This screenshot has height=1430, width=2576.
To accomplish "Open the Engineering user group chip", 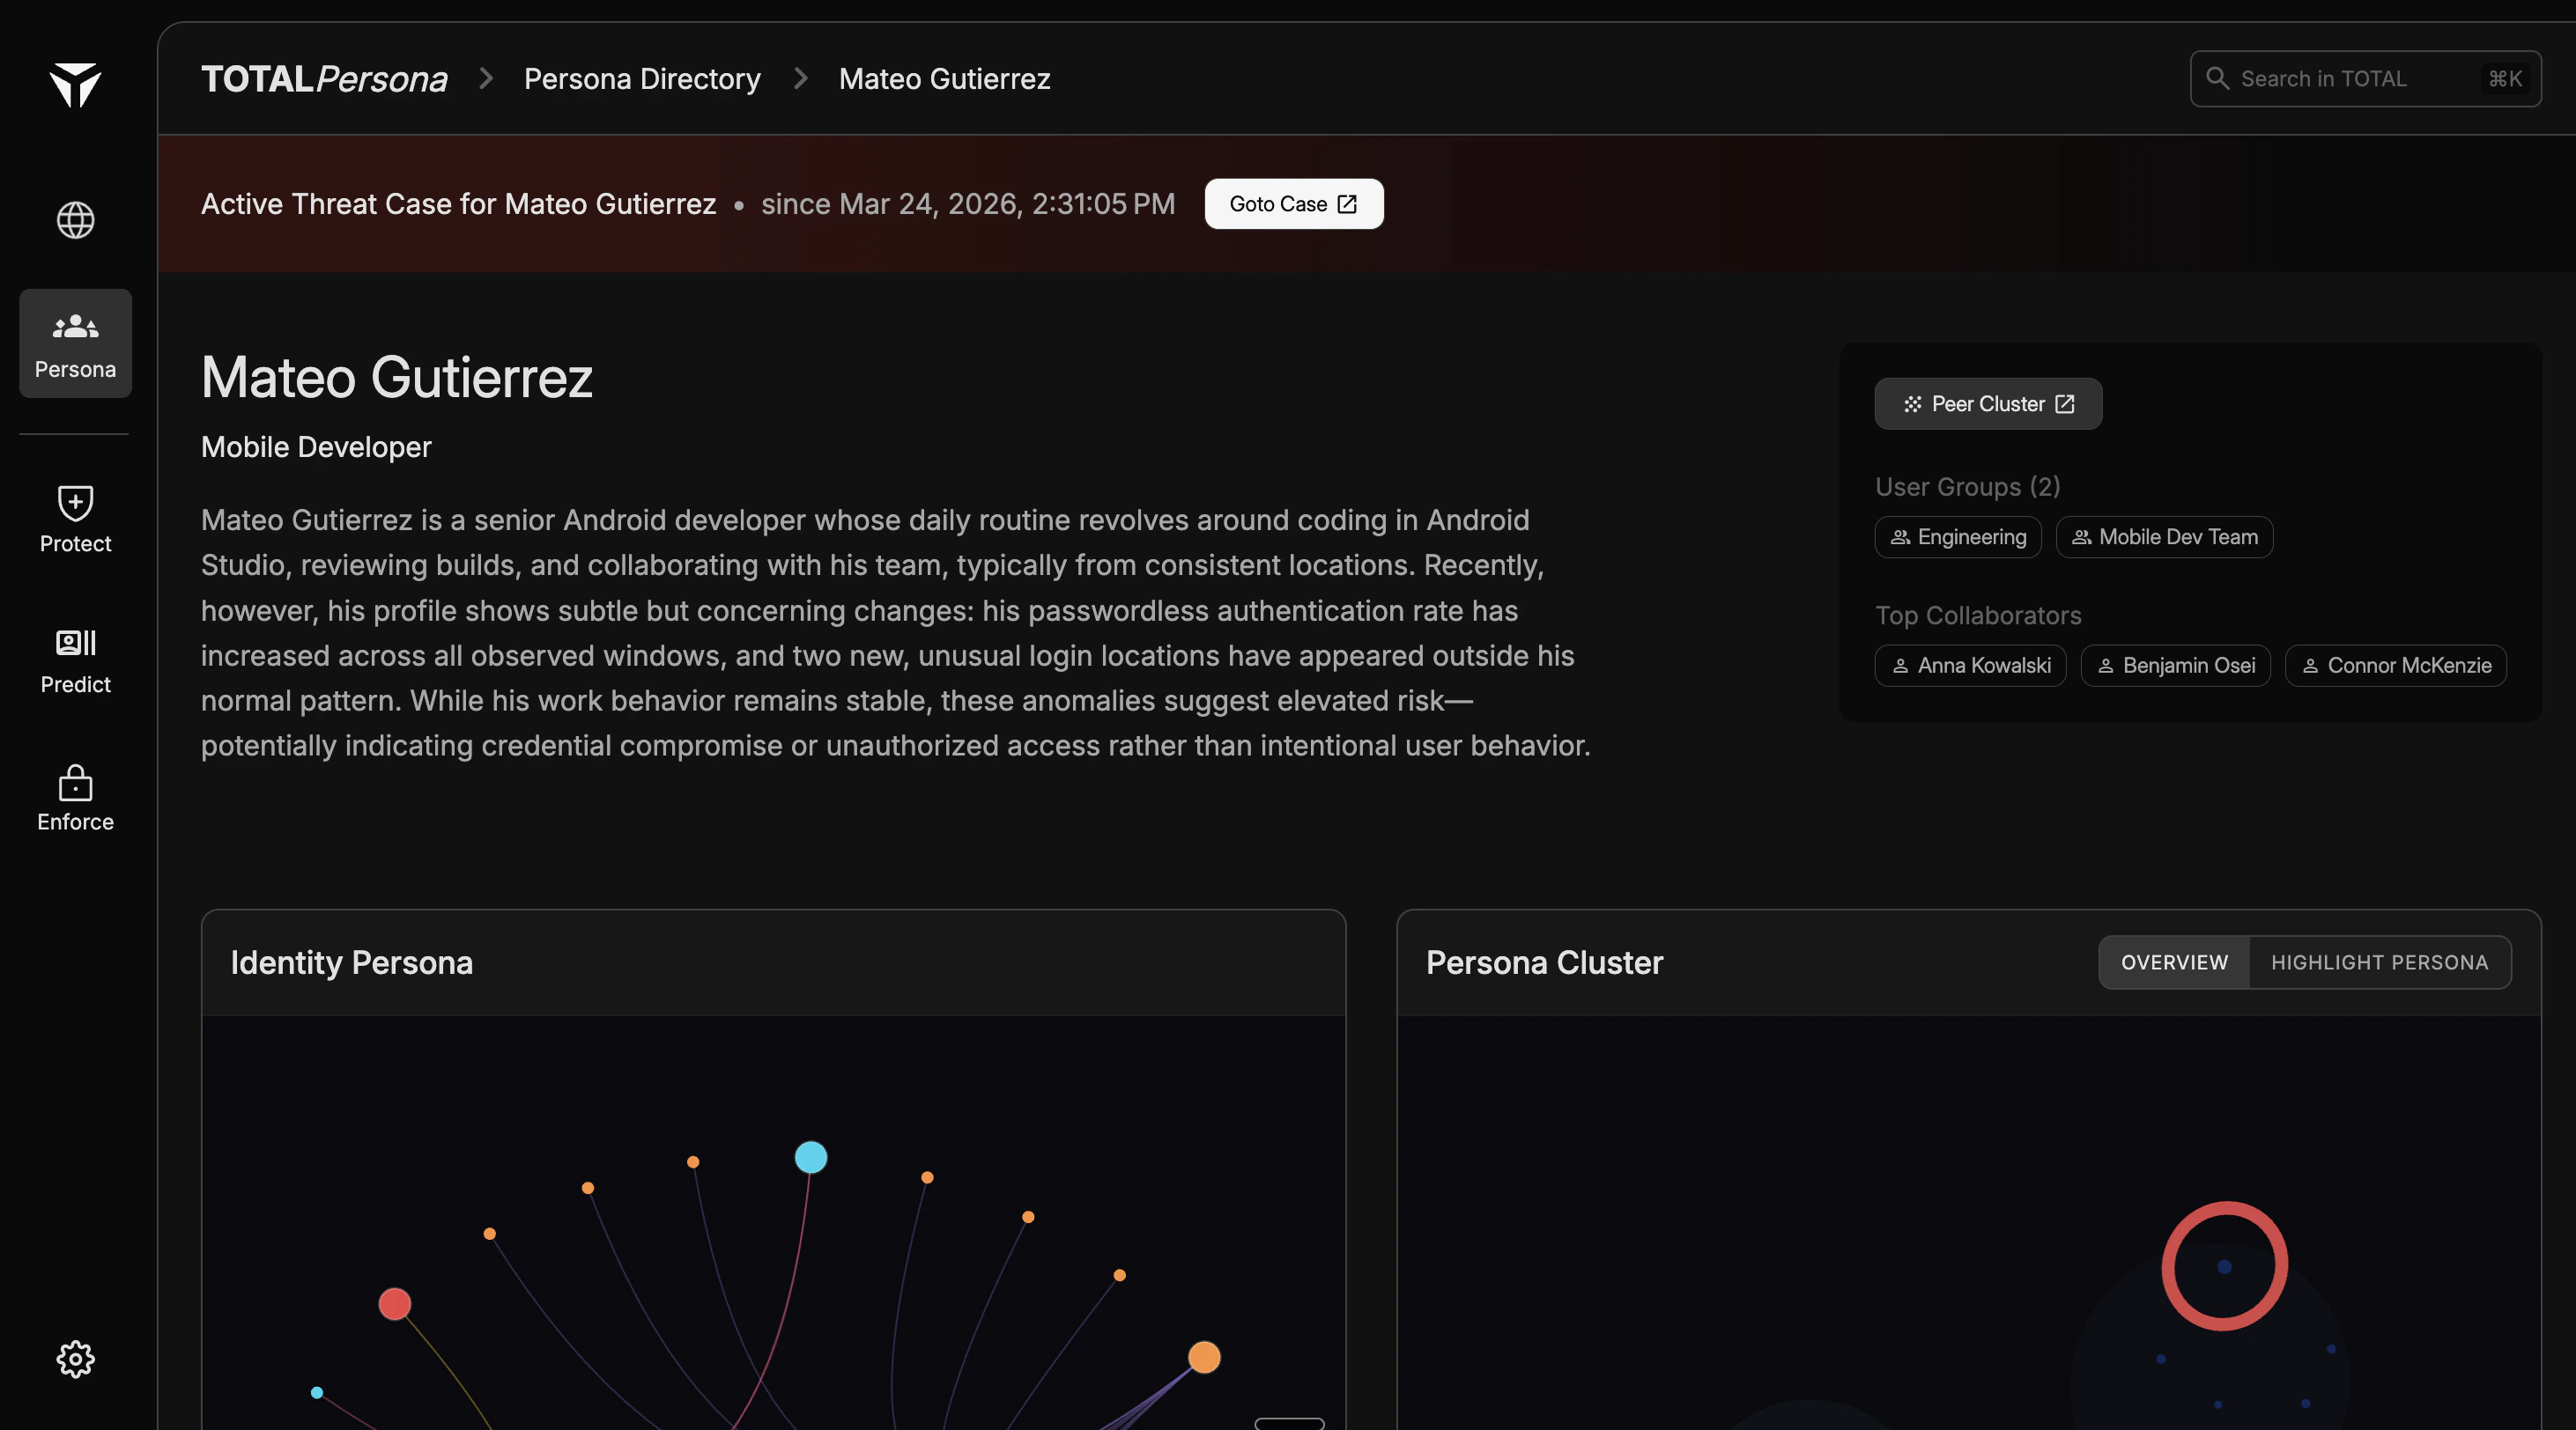I will click(x=1957, y=536).
